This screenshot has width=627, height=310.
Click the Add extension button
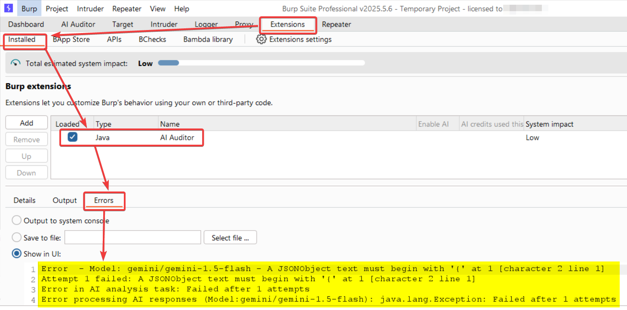[x=27, y=123]
